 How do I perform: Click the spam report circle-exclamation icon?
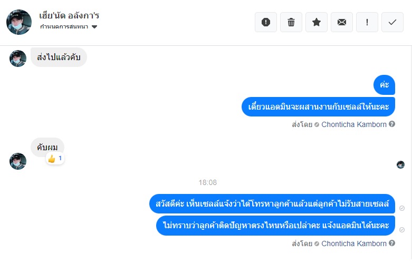click(266, 22)
